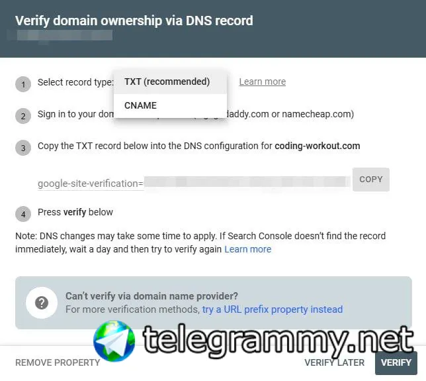
Task: Click the question mark help icon
Action: tap(42, 303)
